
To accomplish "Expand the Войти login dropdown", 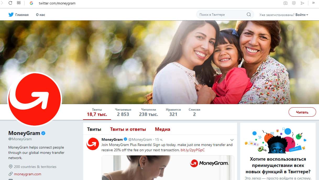I will 302,15.
